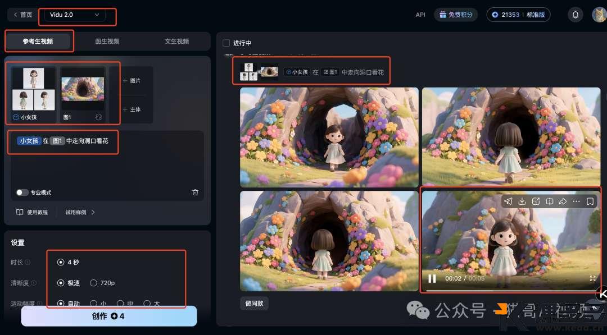Image resolution: width=607 pixels, height=335 pixels.
Task: Bookmark the playing video
Action: pyautogui.click(x=590, y=201)
